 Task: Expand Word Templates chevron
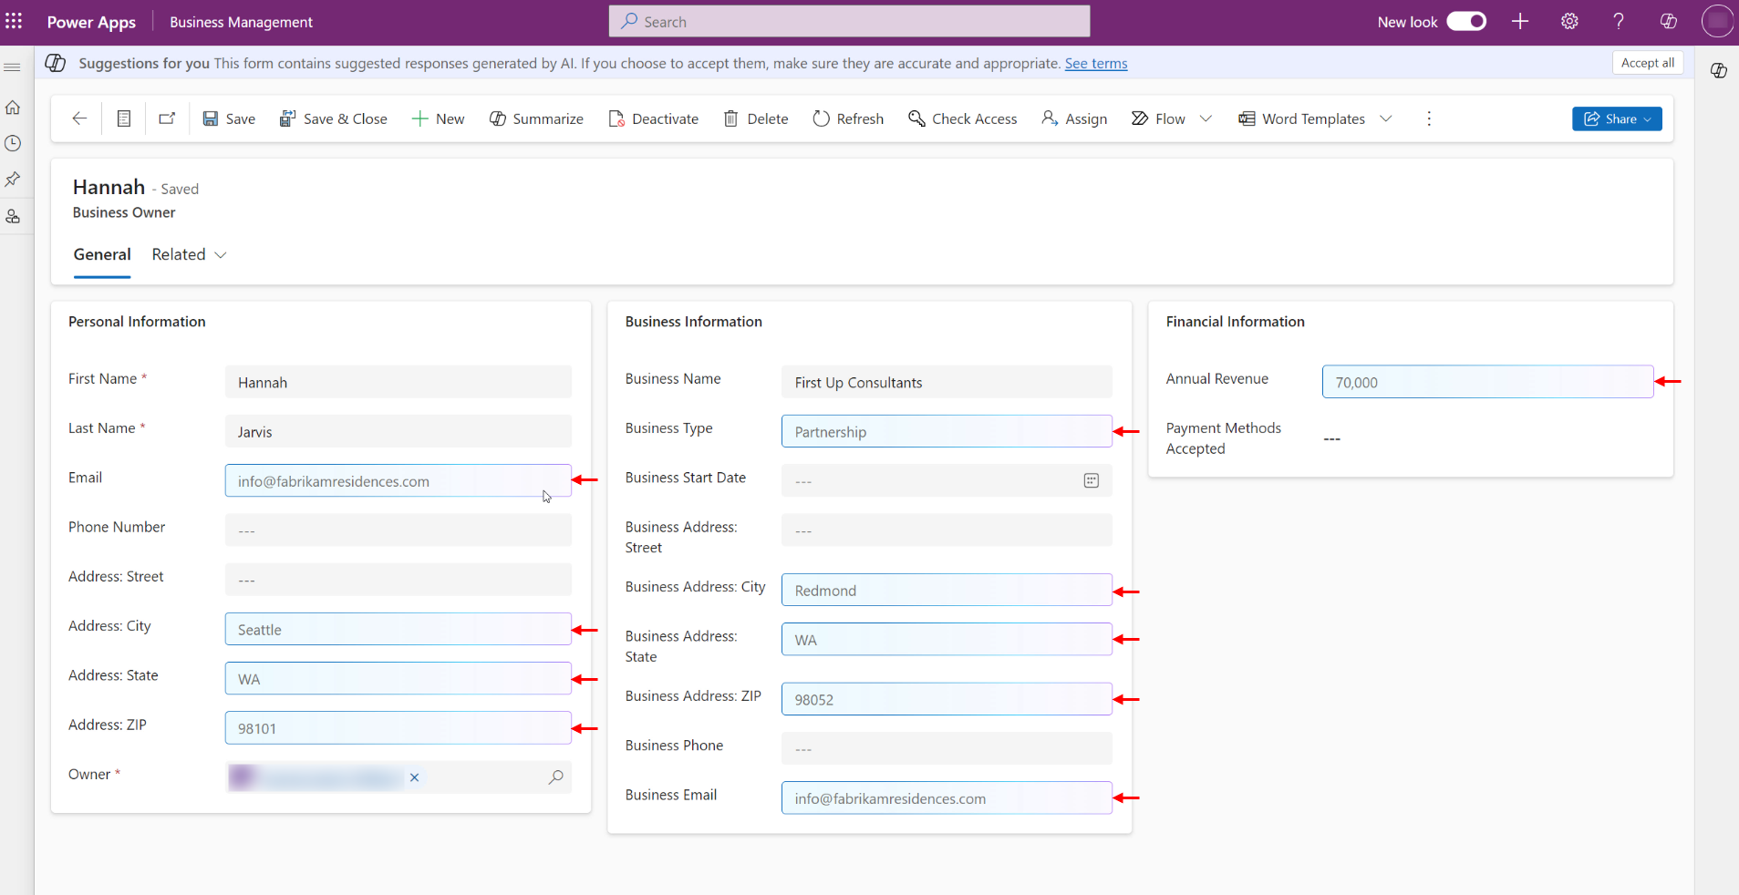(1385, 118)
